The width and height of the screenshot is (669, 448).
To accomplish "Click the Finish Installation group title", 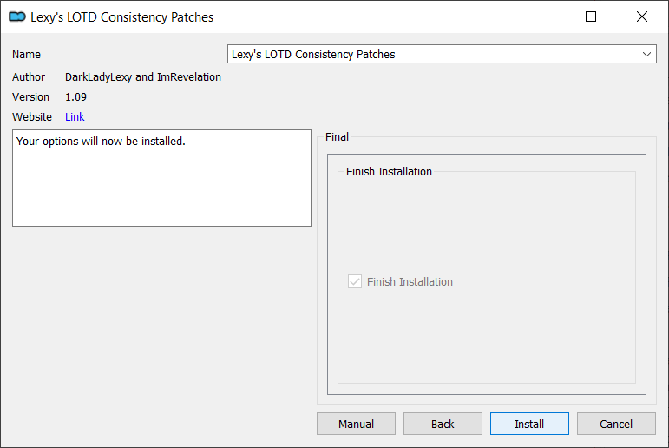I will point(389,171).
